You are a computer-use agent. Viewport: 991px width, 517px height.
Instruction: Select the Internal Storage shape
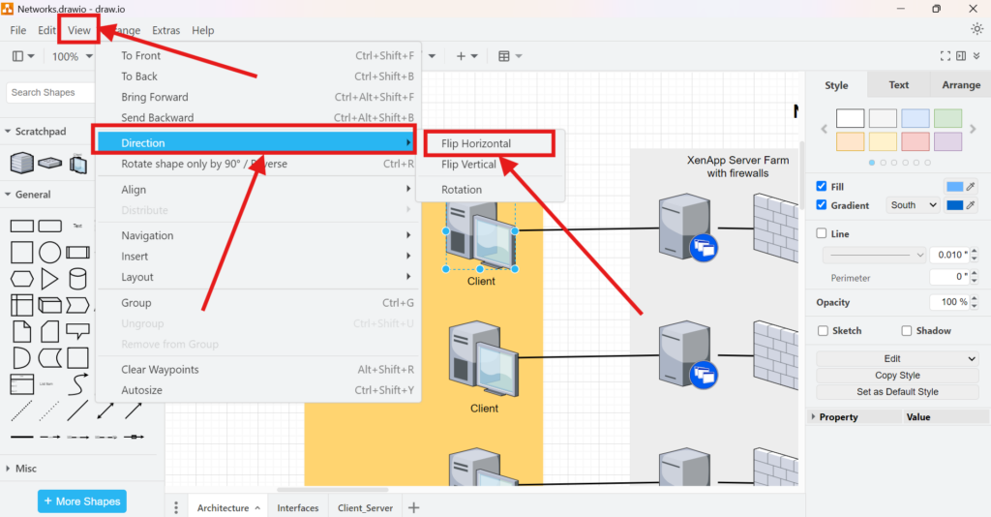click(21, 305)
